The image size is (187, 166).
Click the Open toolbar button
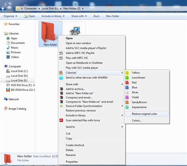[x=30, y=16]
